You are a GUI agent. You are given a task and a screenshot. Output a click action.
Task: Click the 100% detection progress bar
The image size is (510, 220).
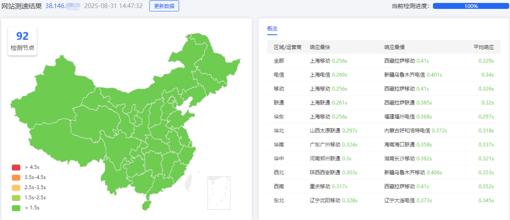[x=470, y=6]
